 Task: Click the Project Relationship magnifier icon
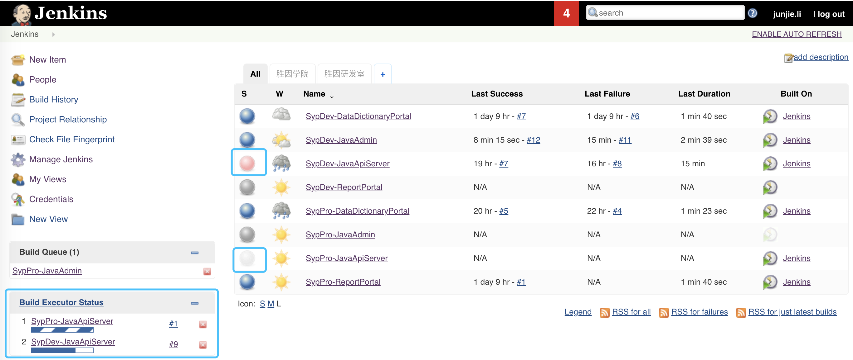(x=18, y=119)
